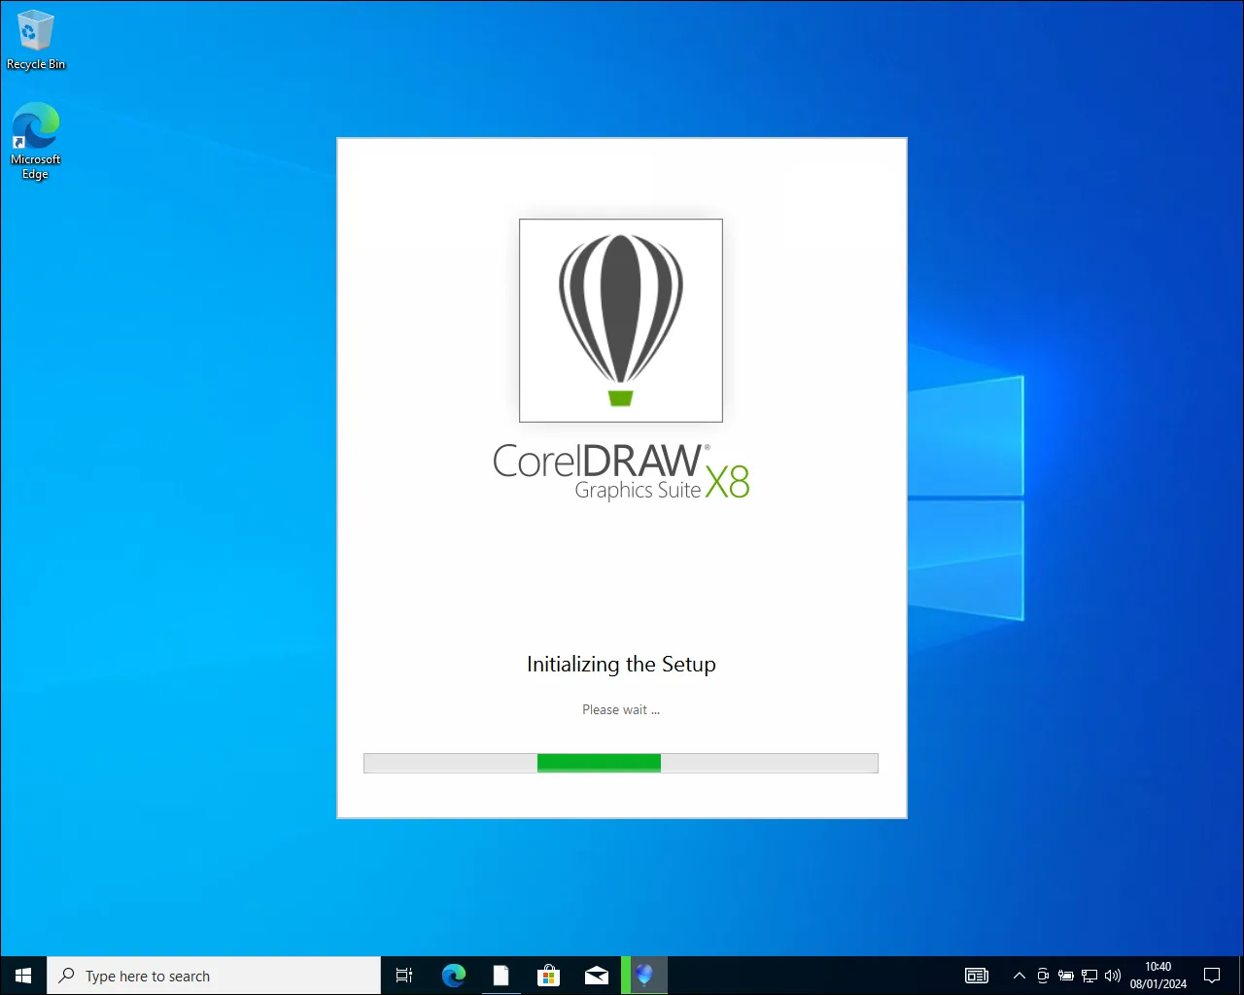Screen dimensions: 1244x995
Task: Expand the hidden system tray icons chevron
Action: pos(1019,976)
